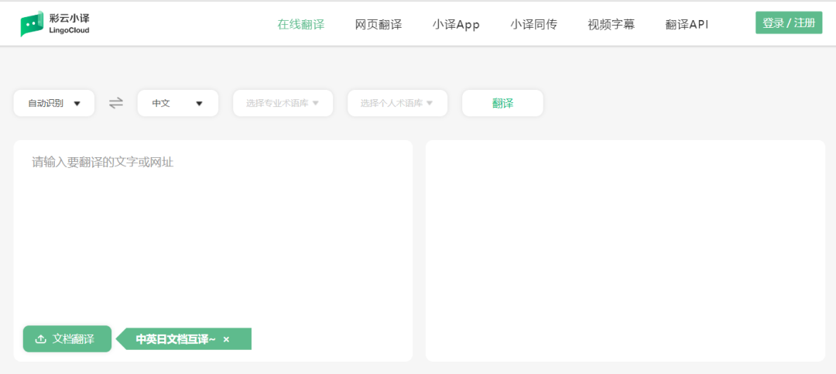Swap source and target languages

[116, 103]
